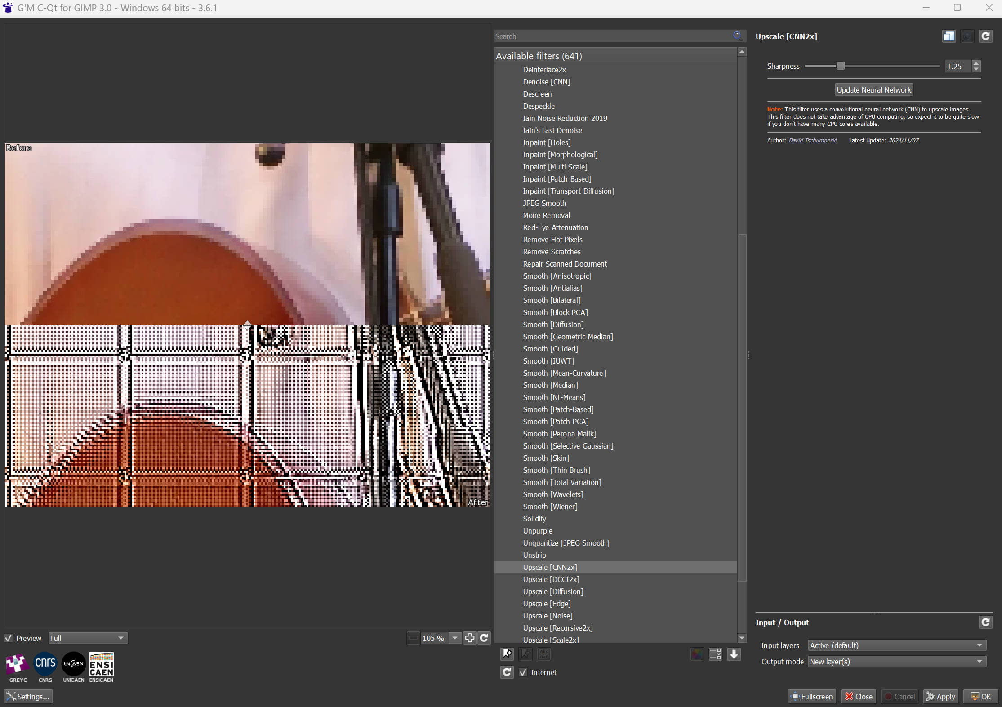Click the search magnifier icon

[738, 36]
